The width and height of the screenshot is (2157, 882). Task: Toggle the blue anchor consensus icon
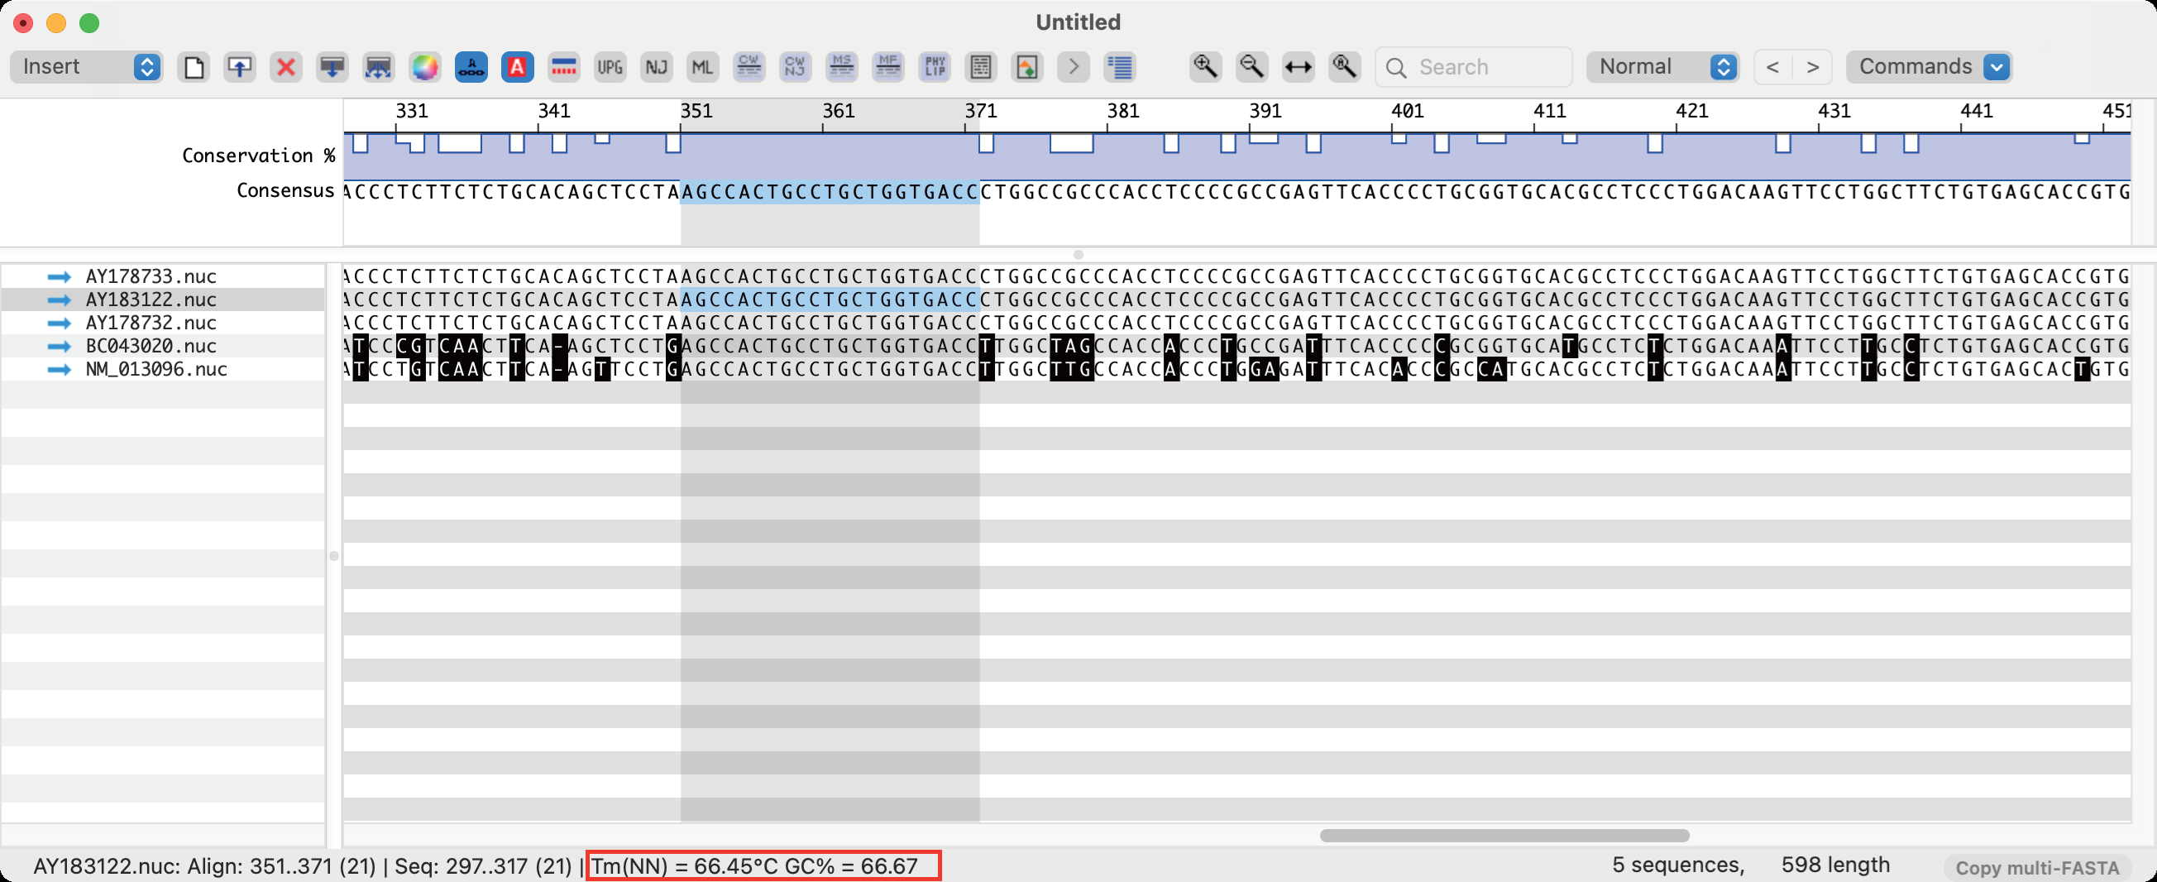471,67
